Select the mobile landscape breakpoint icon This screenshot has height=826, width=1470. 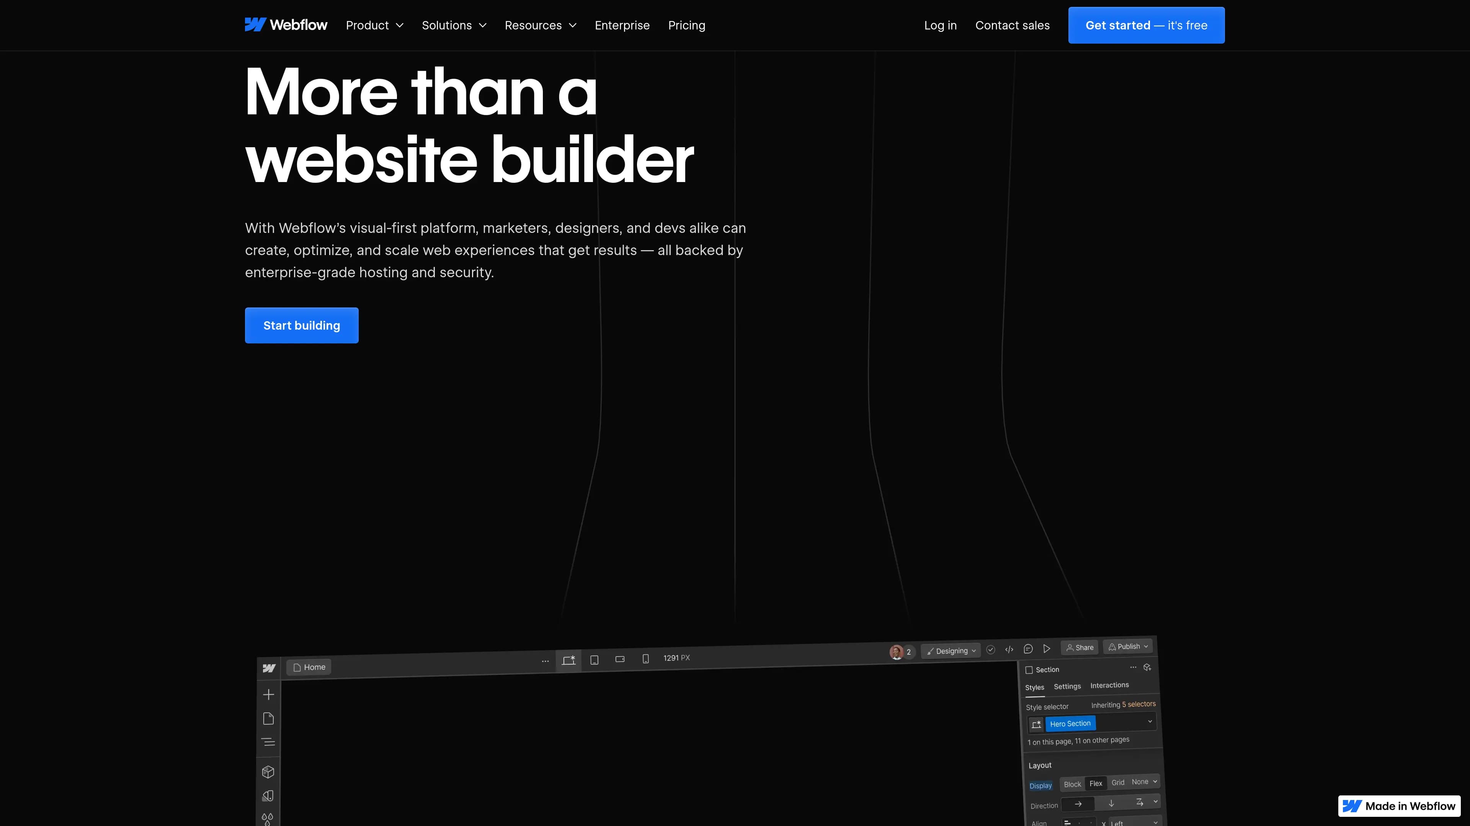(620, 659)
